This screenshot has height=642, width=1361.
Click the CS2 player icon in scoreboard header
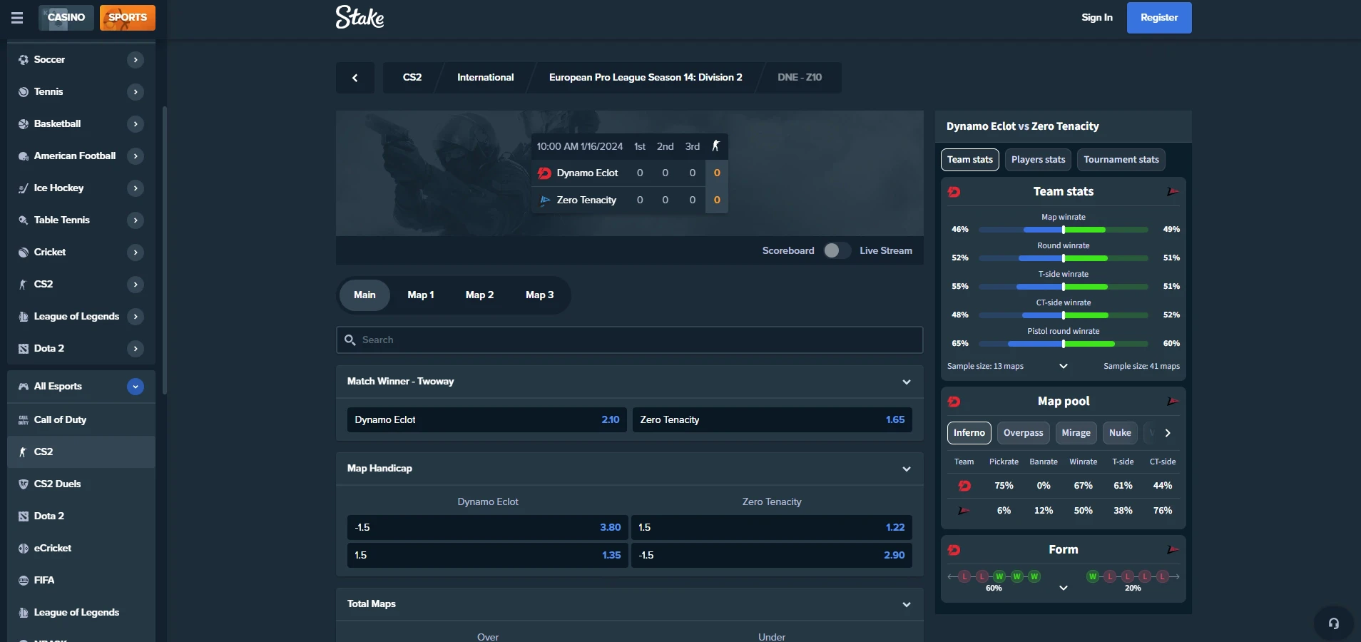click(715, 146)
